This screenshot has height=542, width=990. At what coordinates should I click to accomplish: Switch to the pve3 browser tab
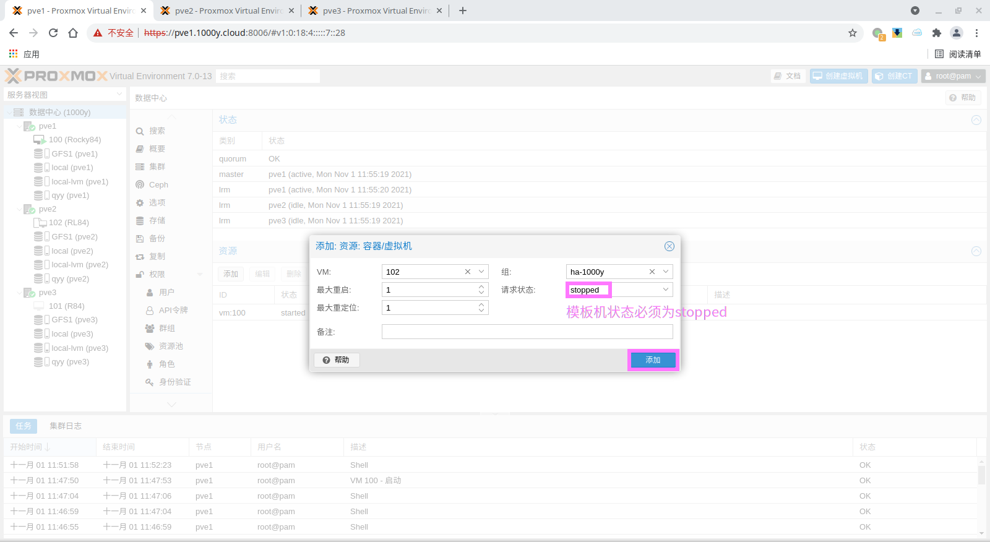click(x=375, y=11)
